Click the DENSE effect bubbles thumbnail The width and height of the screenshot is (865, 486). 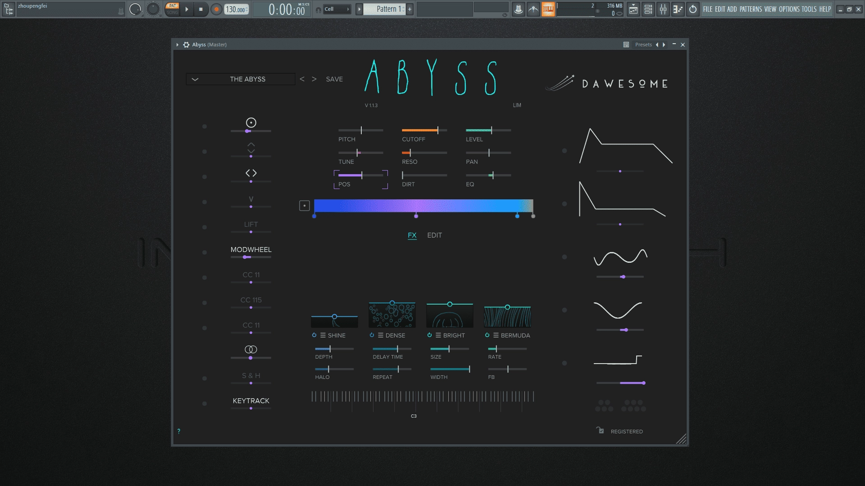pyautogui.click(x=392, y=315)
